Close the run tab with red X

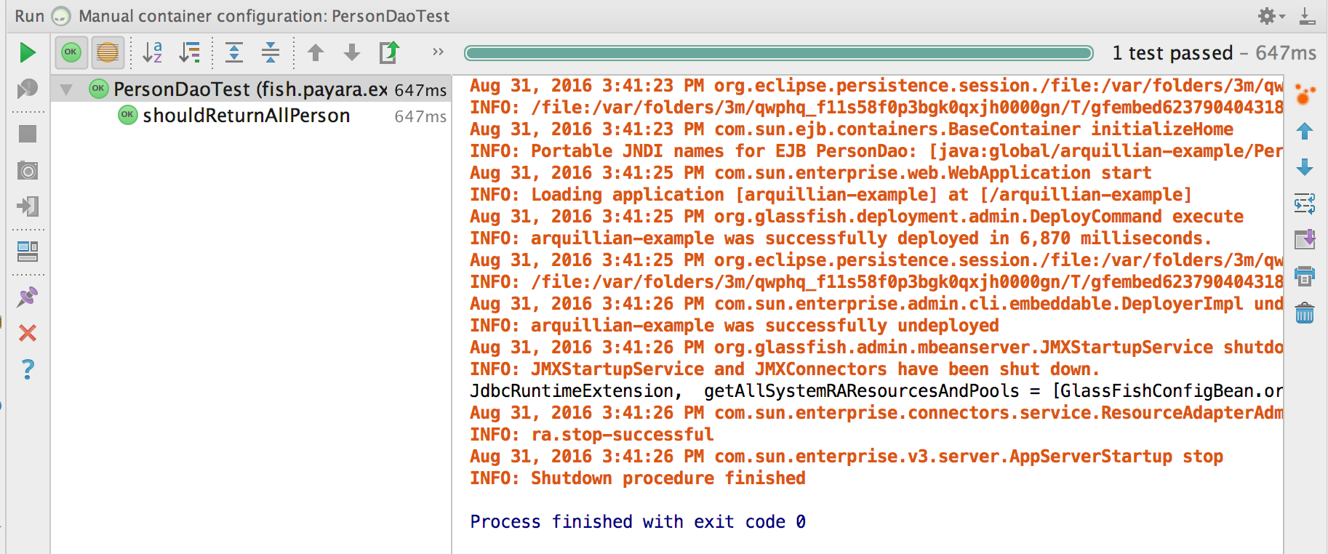[28, 333]
